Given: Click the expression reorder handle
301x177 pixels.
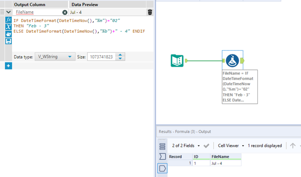Looking at the screenshot, I should pyautogui.click(x=2, y=12).
